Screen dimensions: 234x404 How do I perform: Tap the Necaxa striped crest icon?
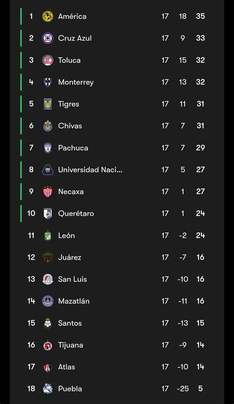48,192
